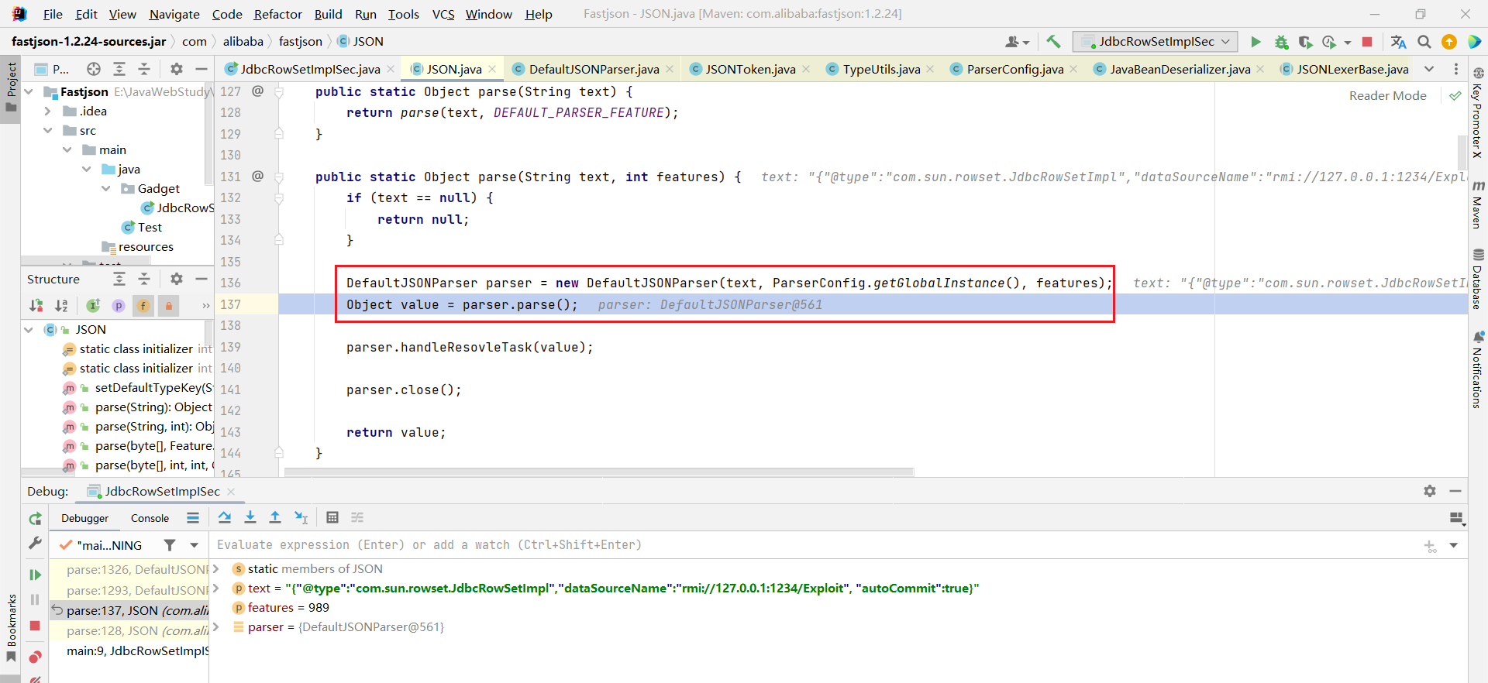Toggle Show Properties in Structure panel

coord(119,306)
